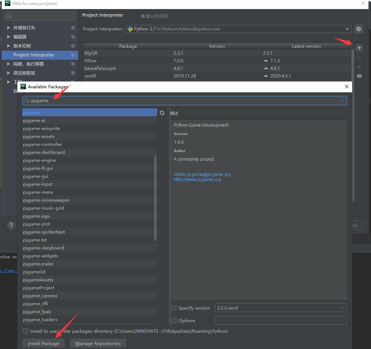This screenshot has width=371, height=349.
Task: Click the copy icon beside 外观和行为
Action: pyautogui.click(x=73, y=28)
